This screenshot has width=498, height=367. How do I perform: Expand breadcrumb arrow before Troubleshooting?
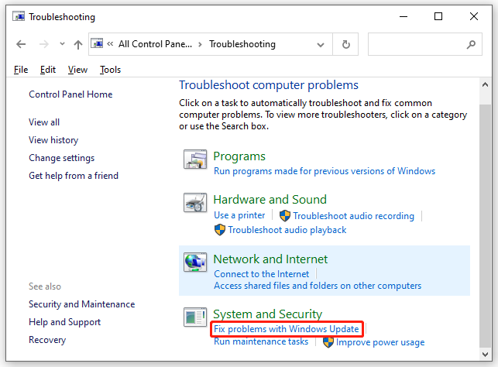point(200,44)
